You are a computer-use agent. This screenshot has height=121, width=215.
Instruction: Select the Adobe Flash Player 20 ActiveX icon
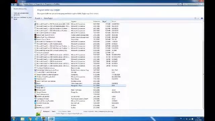pyautogui.click(x=35, y=37)
